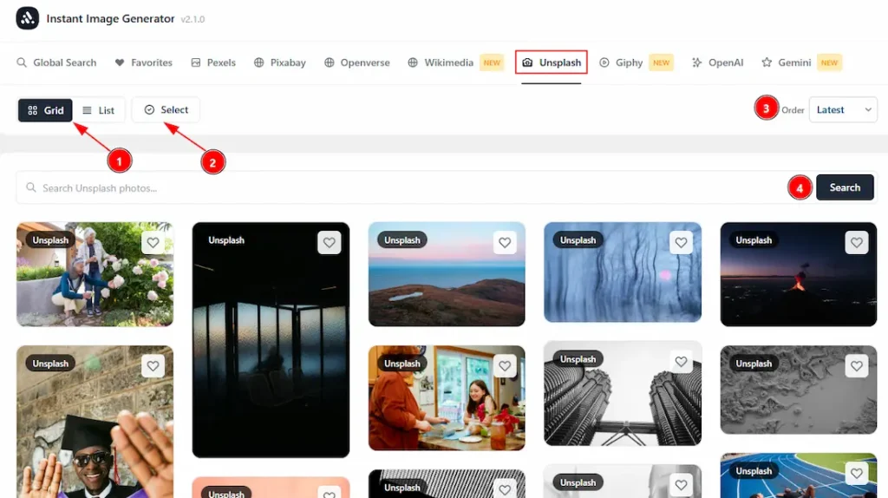Switch to the OpenAI tab
Image resolution: width=888 pixels, height=498 pixels.
[717, 62]
